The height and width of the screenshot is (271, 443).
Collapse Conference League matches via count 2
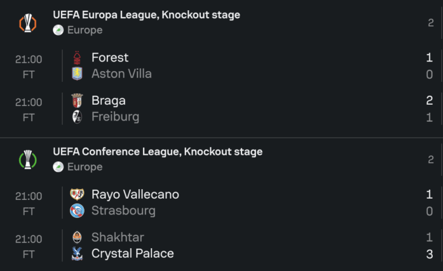pos(430,160)
